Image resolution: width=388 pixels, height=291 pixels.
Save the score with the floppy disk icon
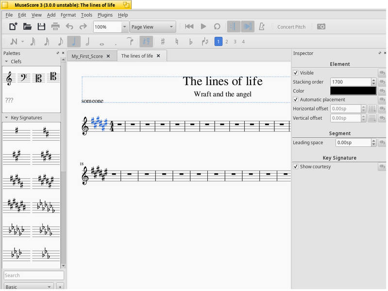tap(41, 27)
